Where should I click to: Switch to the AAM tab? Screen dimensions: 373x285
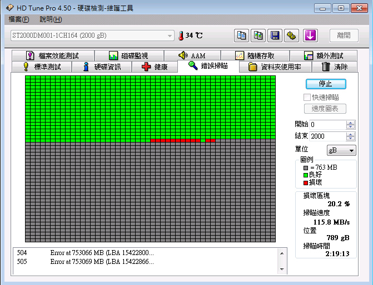pos(192,56)
